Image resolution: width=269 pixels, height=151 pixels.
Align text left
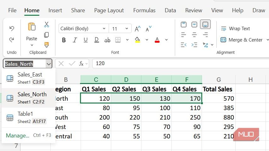pyautogui.click(x=184, y=35)
